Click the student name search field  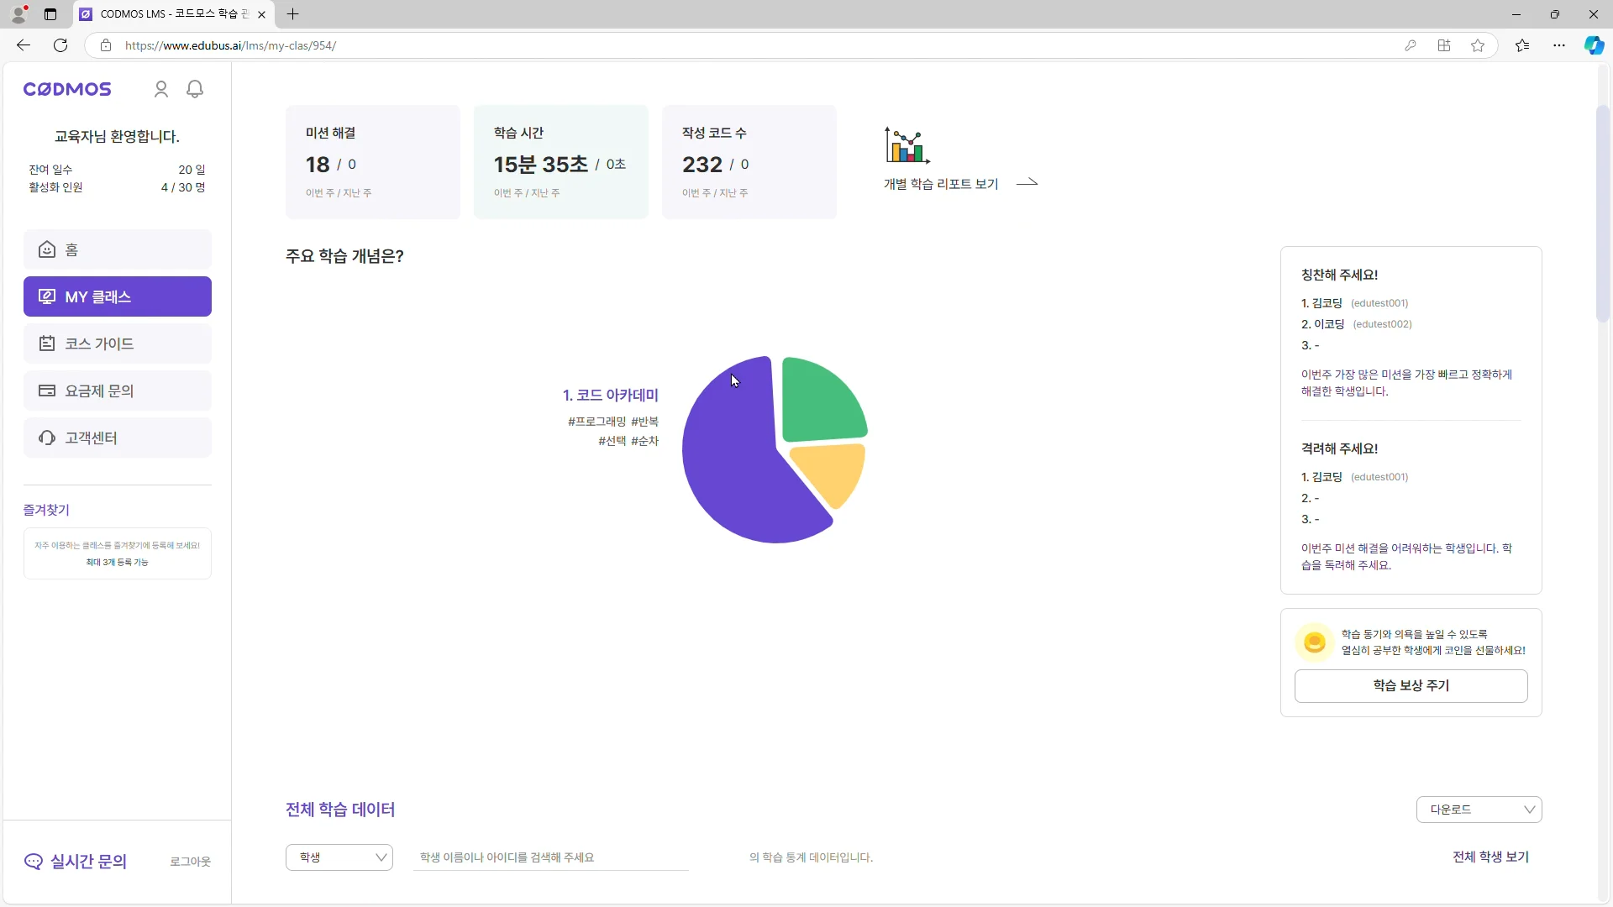tap(550, 857)
